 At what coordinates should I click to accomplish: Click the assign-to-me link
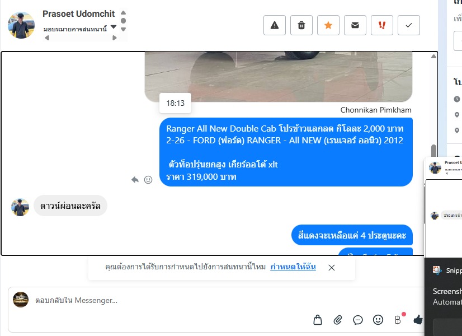(x=293, y=267)
